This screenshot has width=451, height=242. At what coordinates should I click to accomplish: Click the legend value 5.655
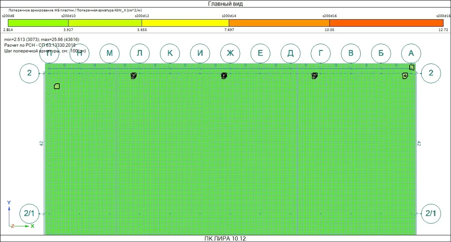(142, 30)
